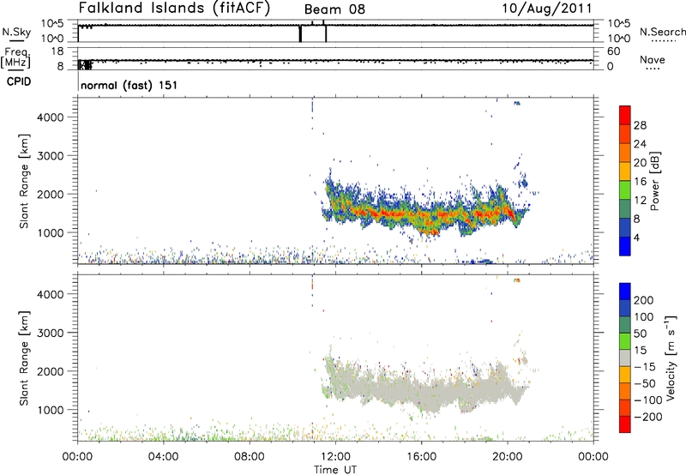Click the 'Nave' legend label
The height and width of the screenshot is (475, 686).
tap(653, 59)
